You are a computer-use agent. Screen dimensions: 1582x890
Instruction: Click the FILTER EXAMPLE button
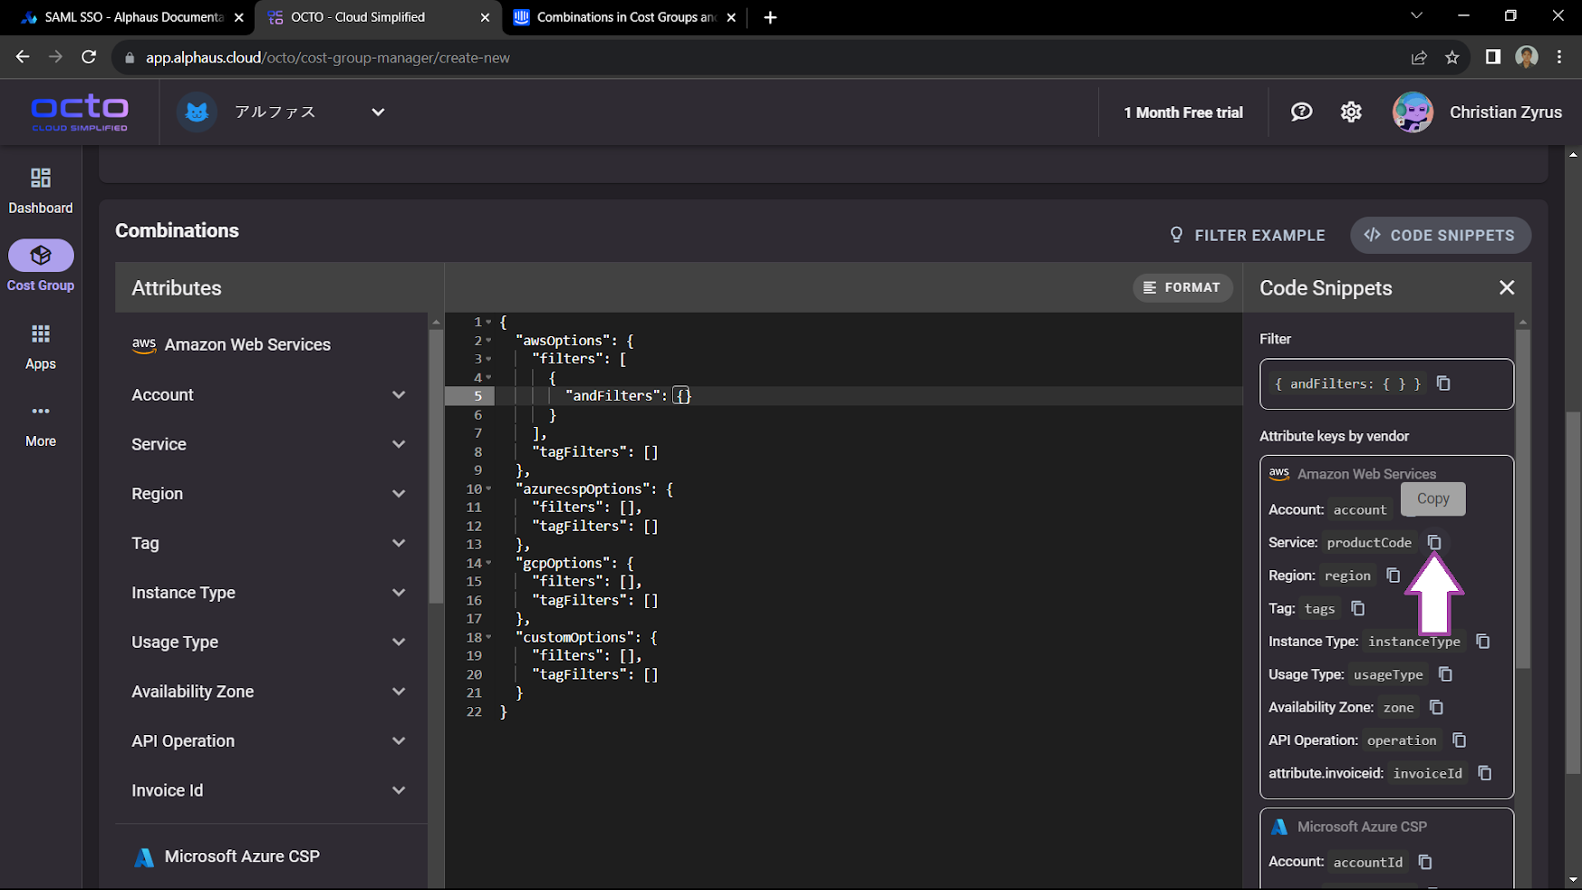[x=1248, y=235]
